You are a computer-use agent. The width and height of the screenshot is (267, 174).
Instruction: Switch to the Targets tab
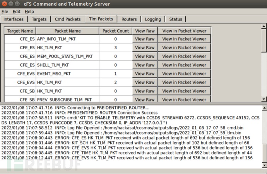(x=39, y=19)
